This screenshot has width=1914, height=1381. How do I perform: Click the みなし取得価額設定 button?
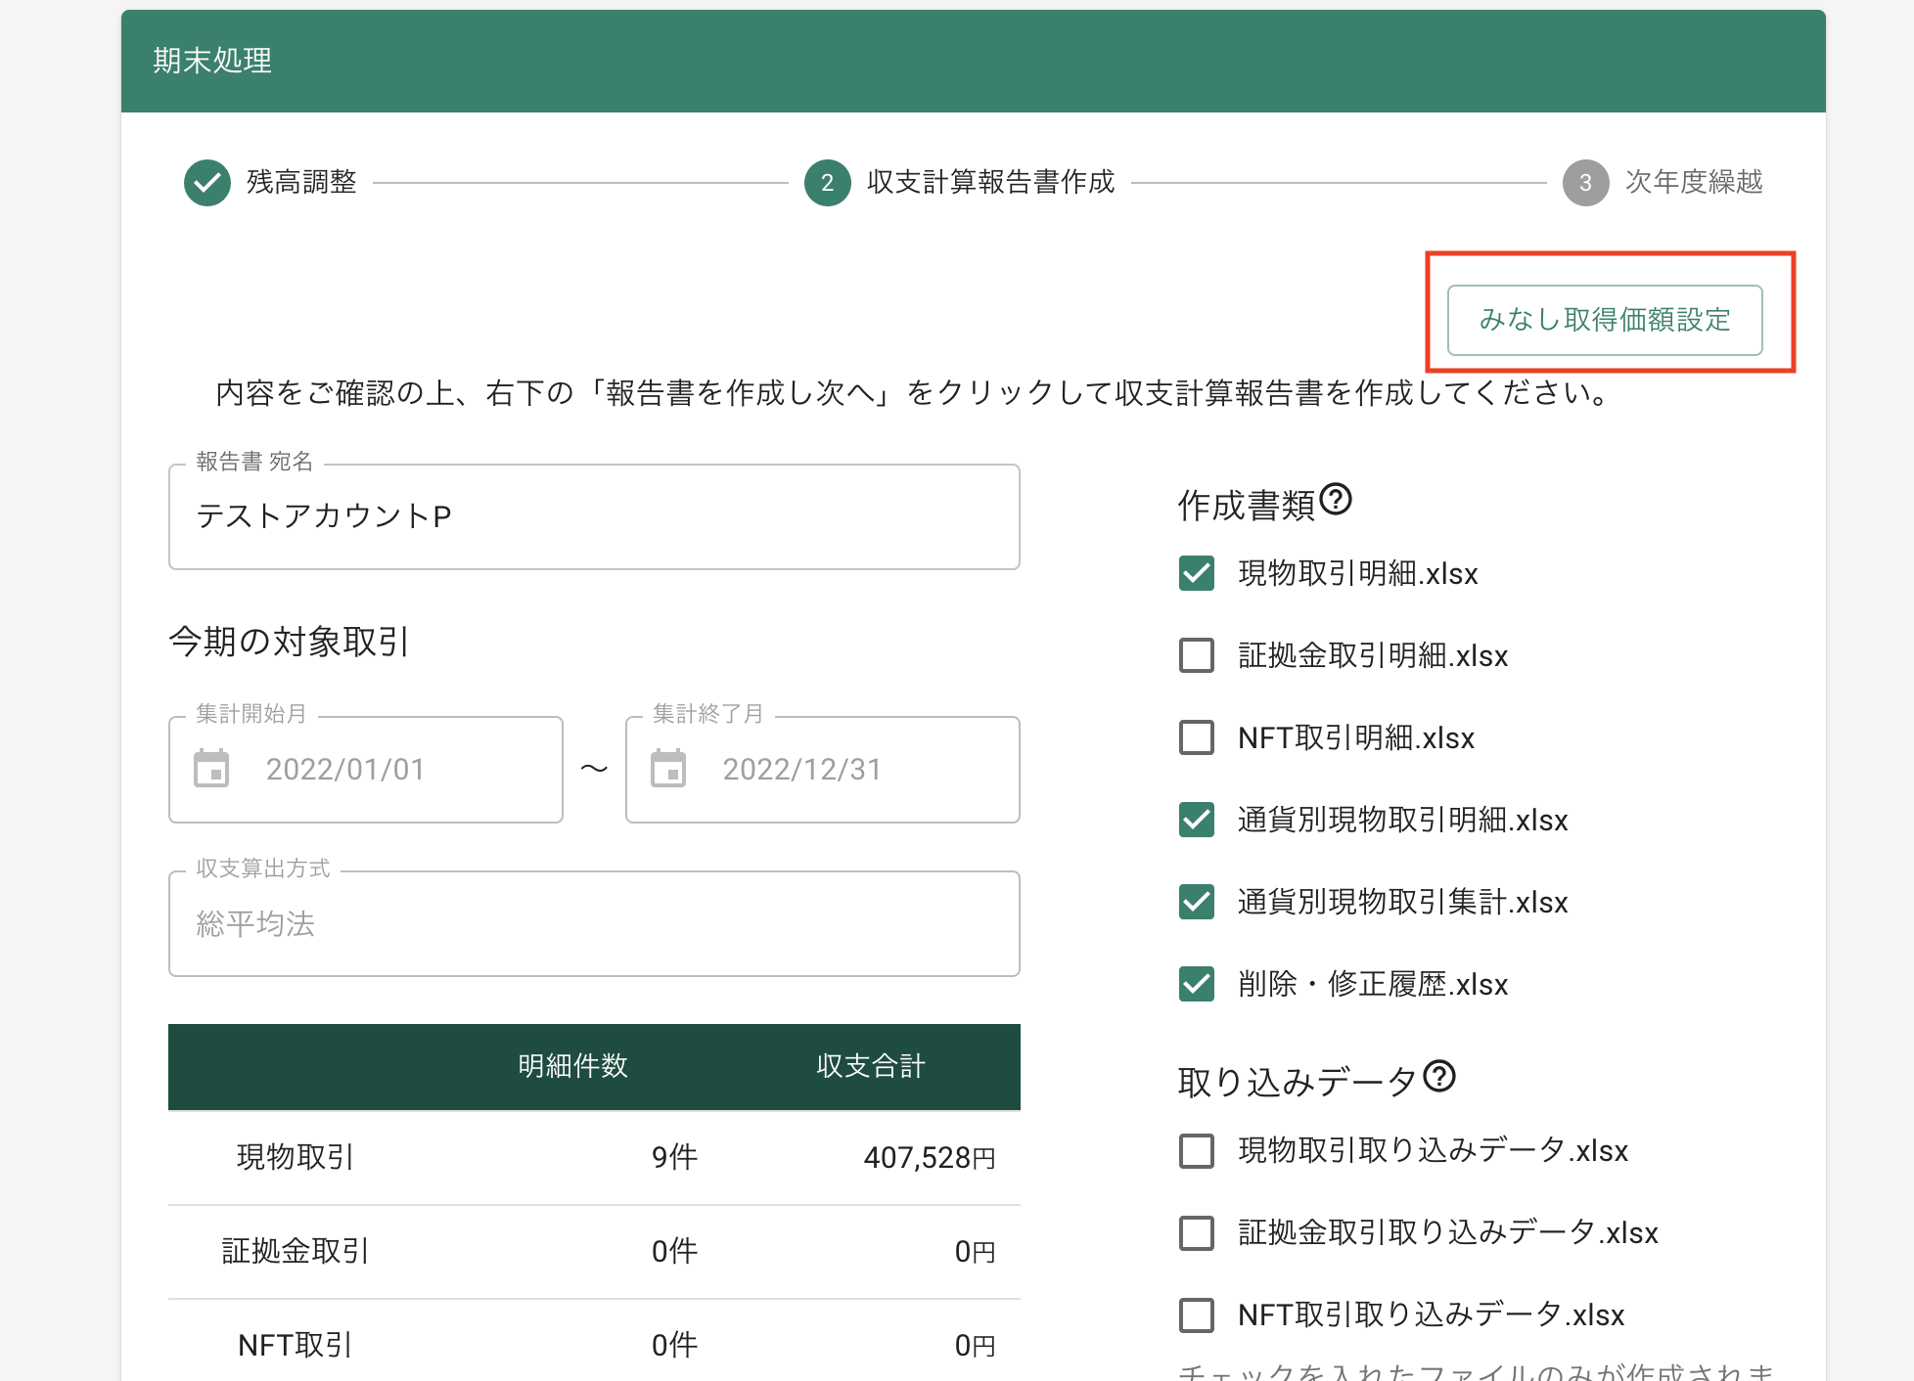click(1605, 320)
